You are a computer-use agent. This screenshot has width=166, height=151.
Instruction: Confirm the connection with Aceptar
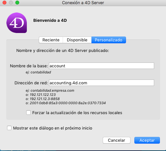point(147,140)
